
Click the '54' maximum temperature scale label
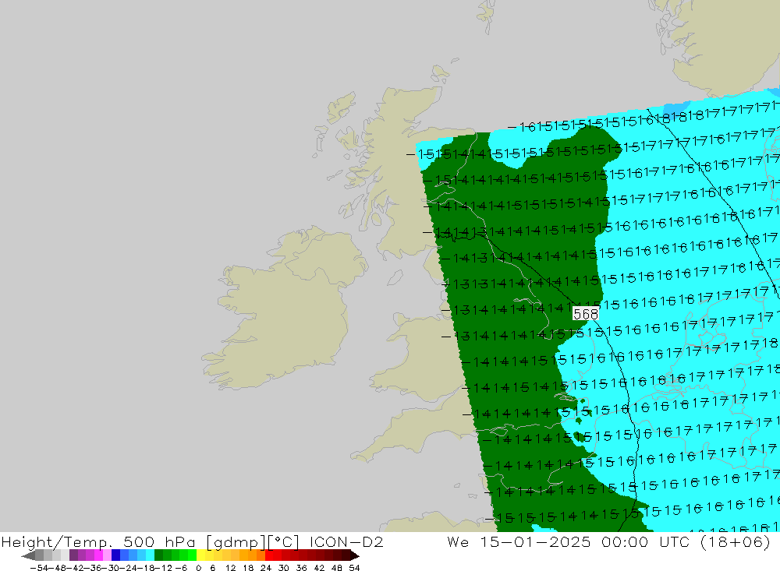tap(354, 568)
